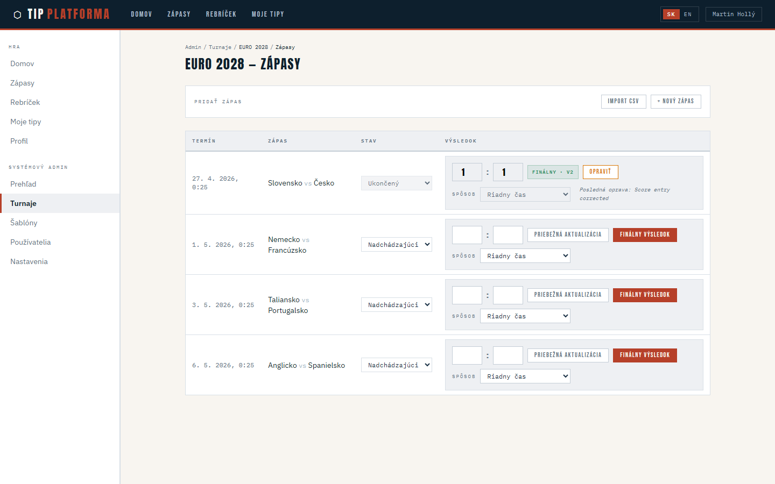The width and height of the screenshot is (775, 484).
Task: Click the Import CSV button
Action: click(x=623, y=101)
